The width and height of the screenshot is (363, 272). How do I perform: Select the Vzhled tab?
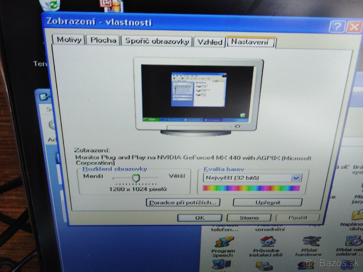point(210,42)
